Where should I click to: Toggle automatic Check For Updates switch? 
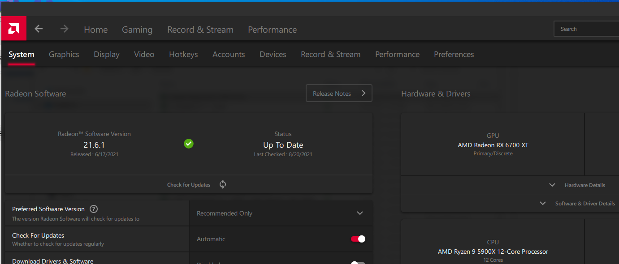point(358,239)
